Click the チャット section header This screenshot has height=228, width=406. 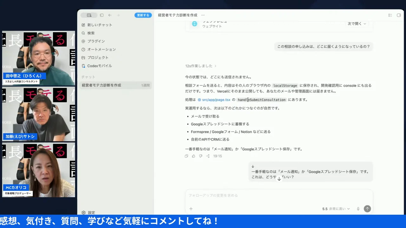pyautogui.click(x=88, y=77)
